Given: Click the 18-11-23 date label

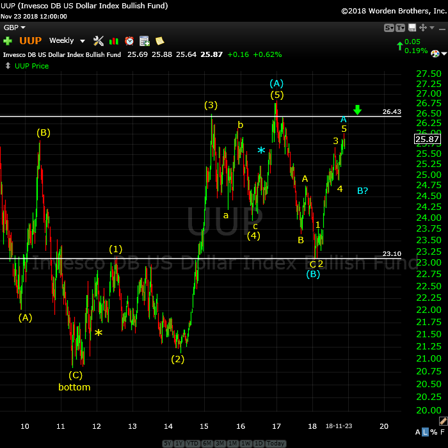Looking at the screenshot, I should [339, 426].
